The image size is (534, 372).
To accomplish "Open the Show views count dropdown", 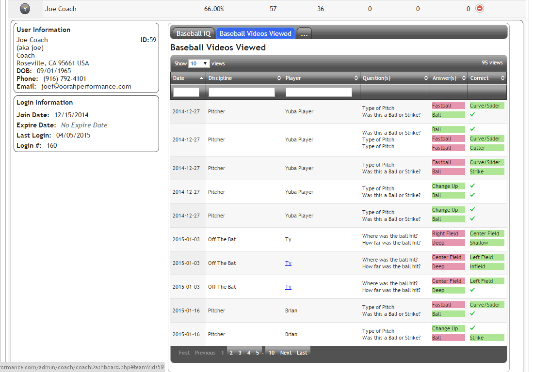I will pyautogui.click(x=199, y=63).
